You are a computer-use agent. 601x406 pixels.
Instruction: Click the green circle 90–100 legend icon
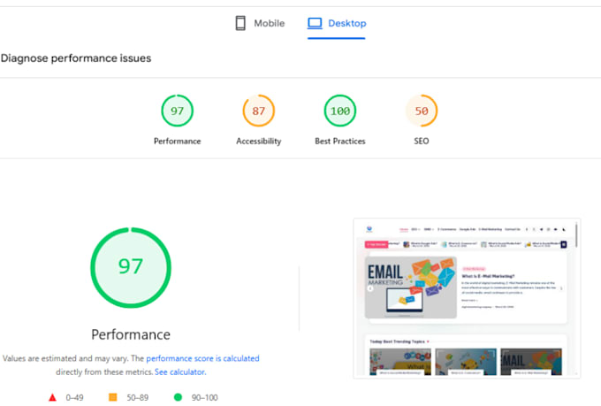[x=178, y=397]
